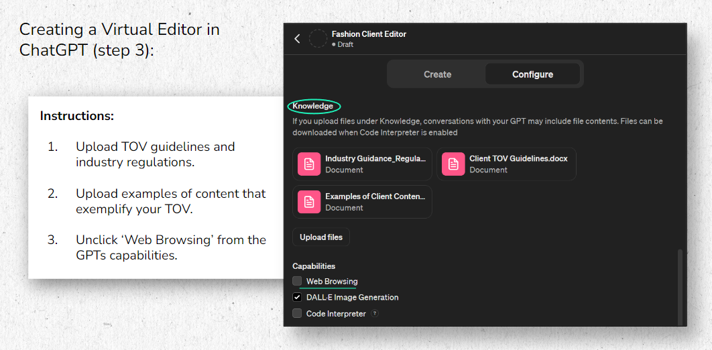The width and height of the screenshot is (712, 350).
Task: Click the Capabilities section label
Action: [x=314, y=266]
